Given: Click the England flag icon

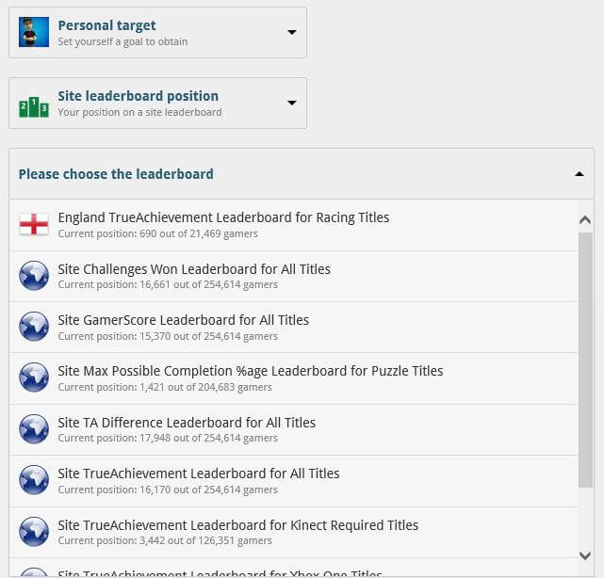Looking at the screenshot, I should pyautogui.click(x=34, y=224).
